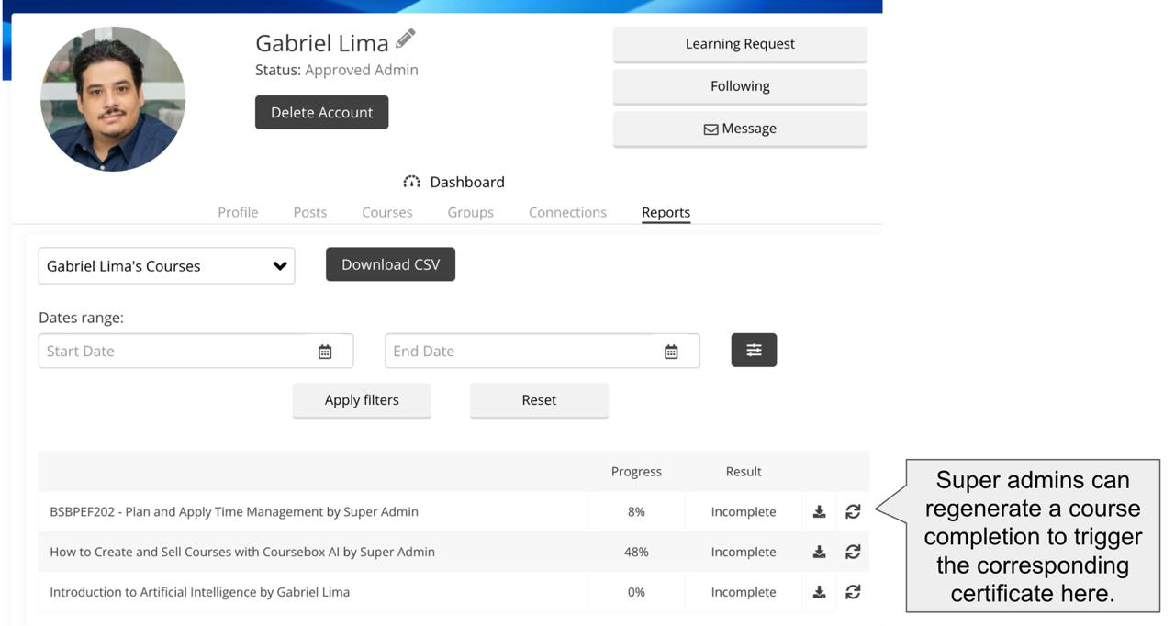Image resolution: width=1175 pixels, height=626 pixels.
Task: Open the Dashboard link
Action: [454, 182]
